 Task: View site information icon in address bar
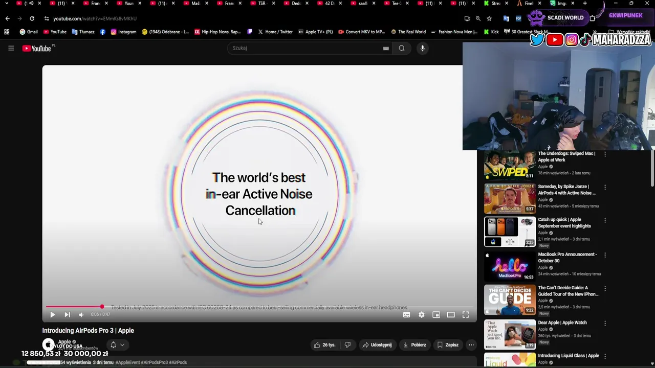tap(47, 18)
